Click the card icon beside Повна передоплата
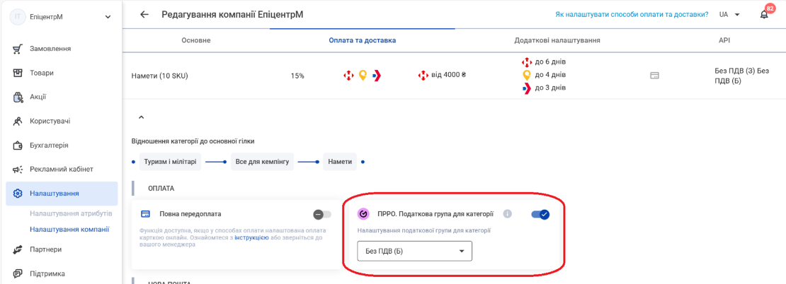Viewport: 786px width, 284px height. tap(146, 214)
